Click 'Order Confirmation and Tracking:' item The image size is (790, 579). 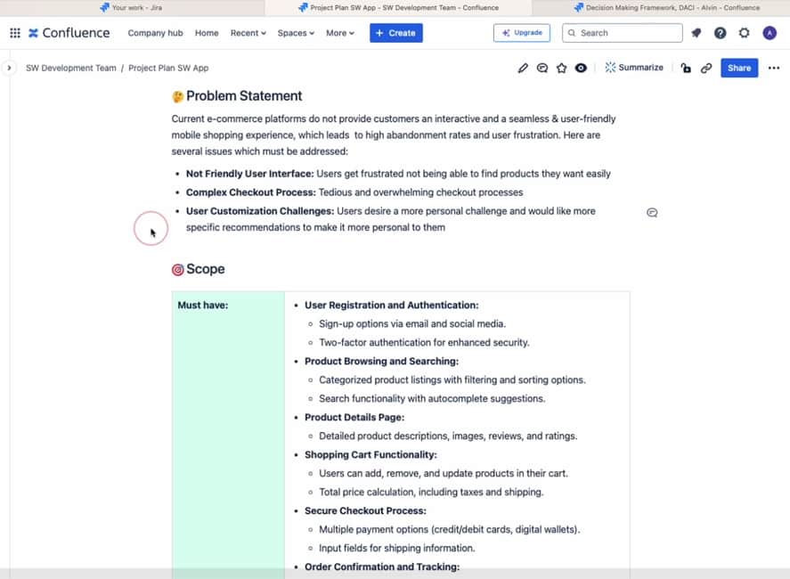pyautogui.click(x=382, y=567)
